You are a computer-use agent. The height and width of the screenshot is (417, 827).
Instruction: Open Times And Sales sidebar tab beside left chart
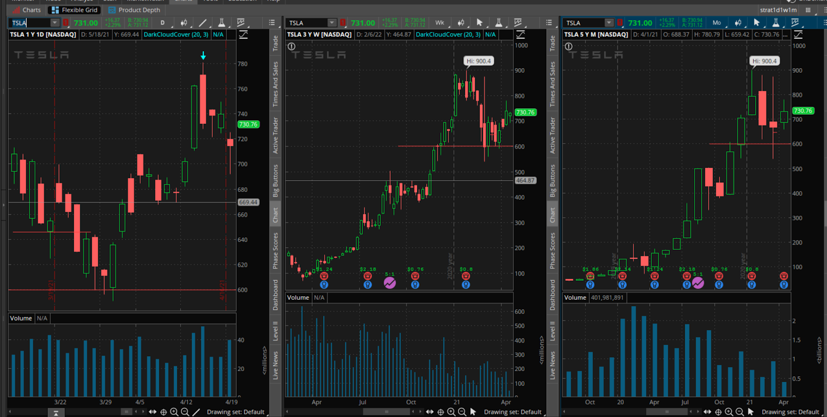pyautogui.click(x=275, y=84)
